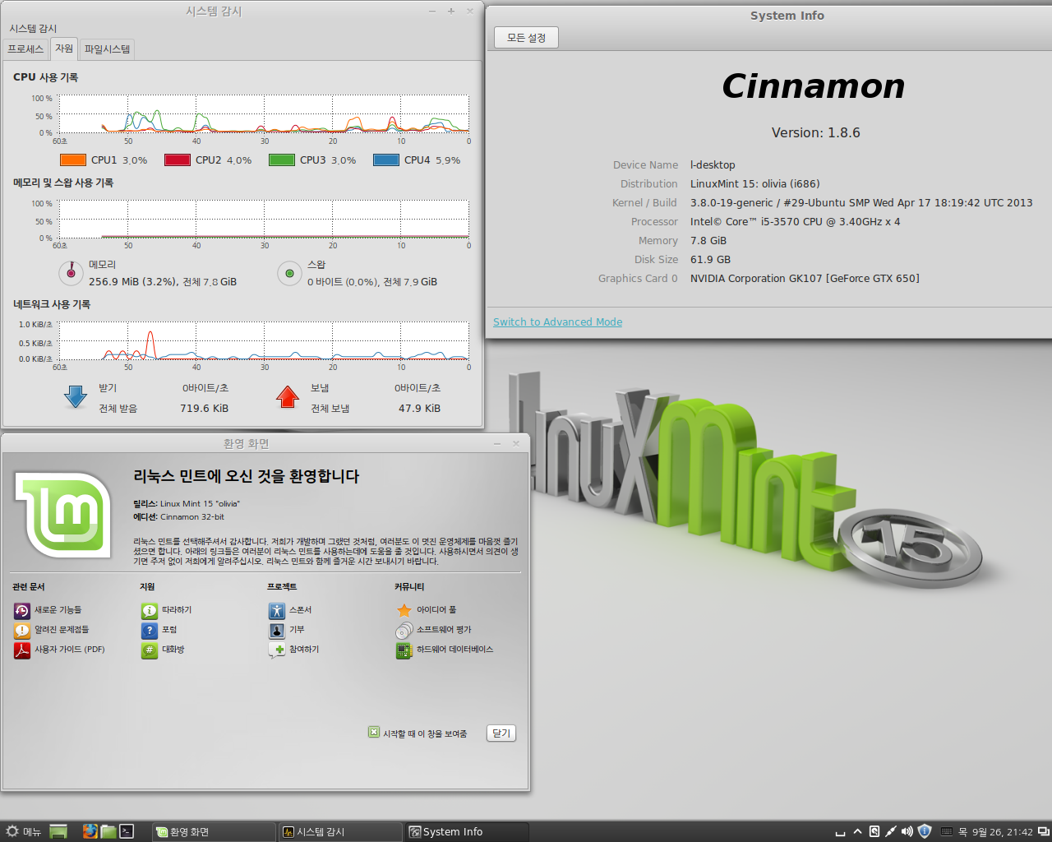1052x842 pixels.
Task: Click the window list tray icon
Action: (x=1044, y=831)
